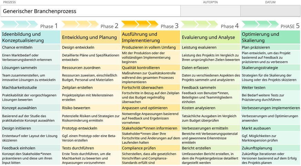301x166 pixels.
Task: Click heading 'Ideenbildung und Konzeptualisierung'
Action: (31, 37)
